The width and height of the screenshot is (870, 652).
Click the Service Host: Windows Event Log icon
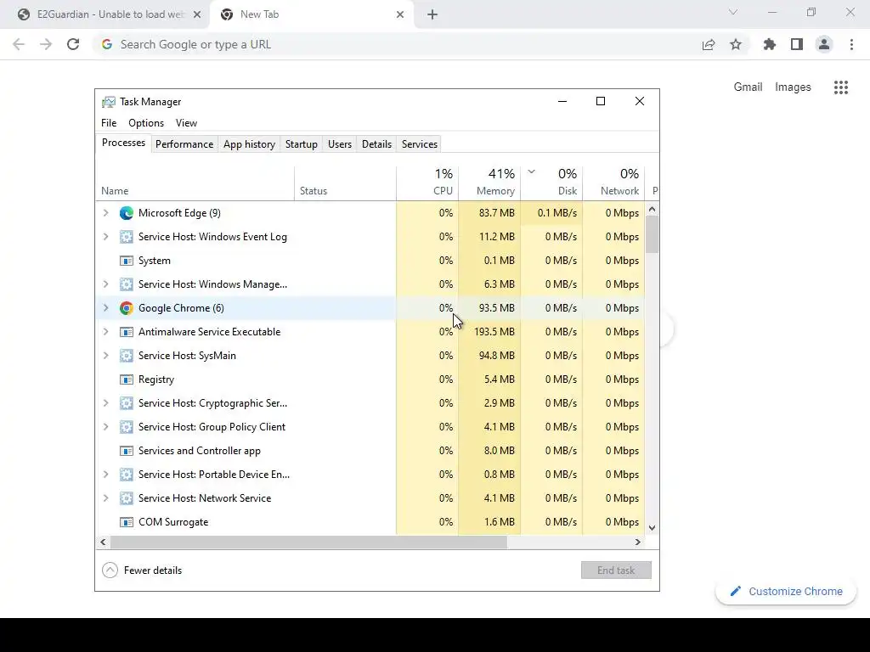tap(127, 237)
